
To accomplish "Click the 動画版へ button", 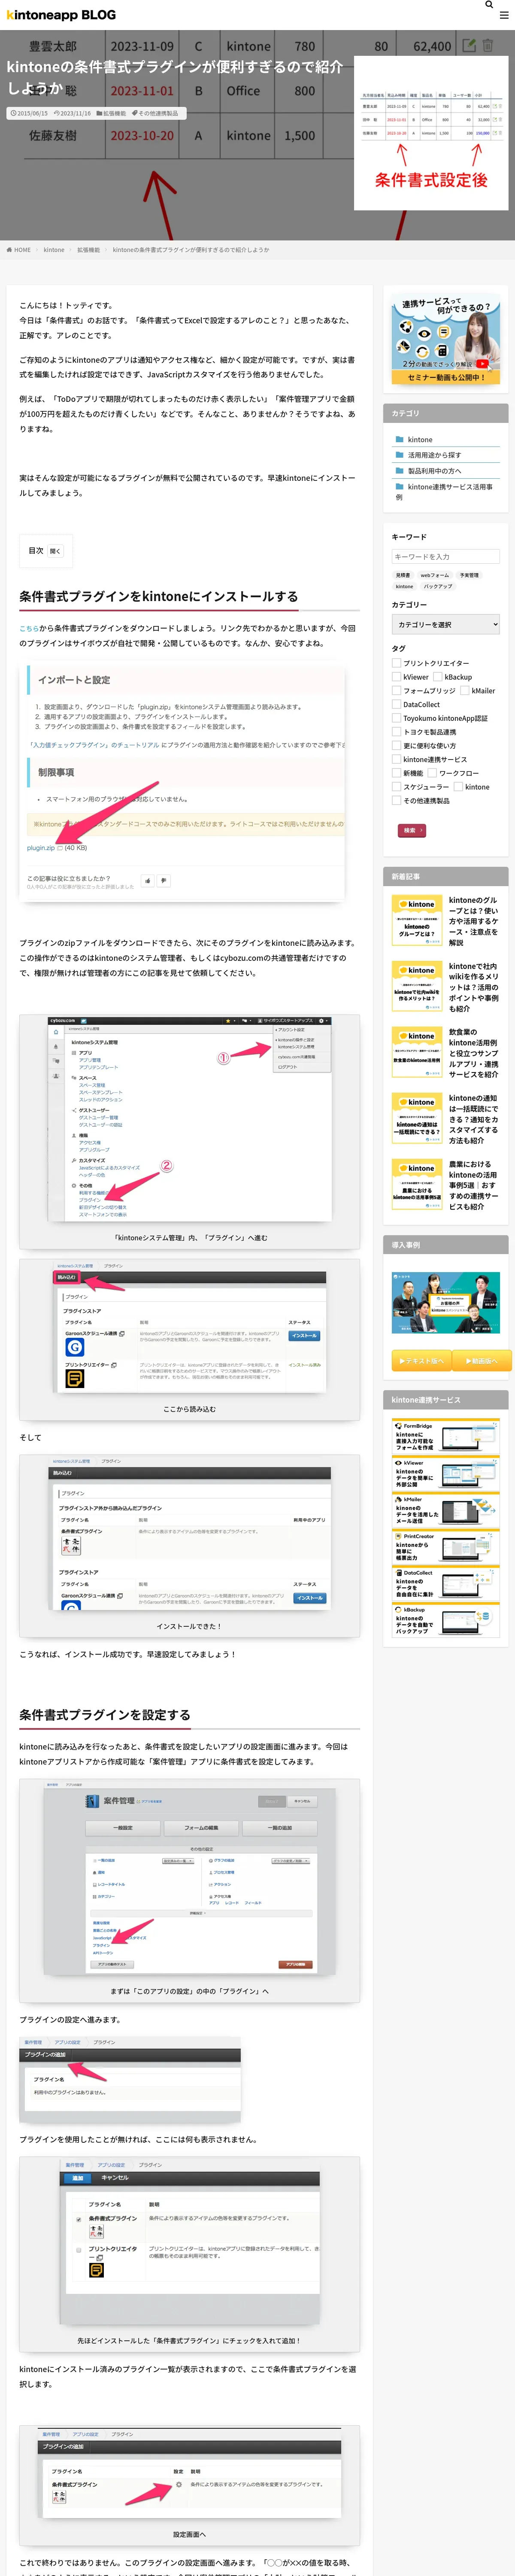I will (x=483, y=1360).
